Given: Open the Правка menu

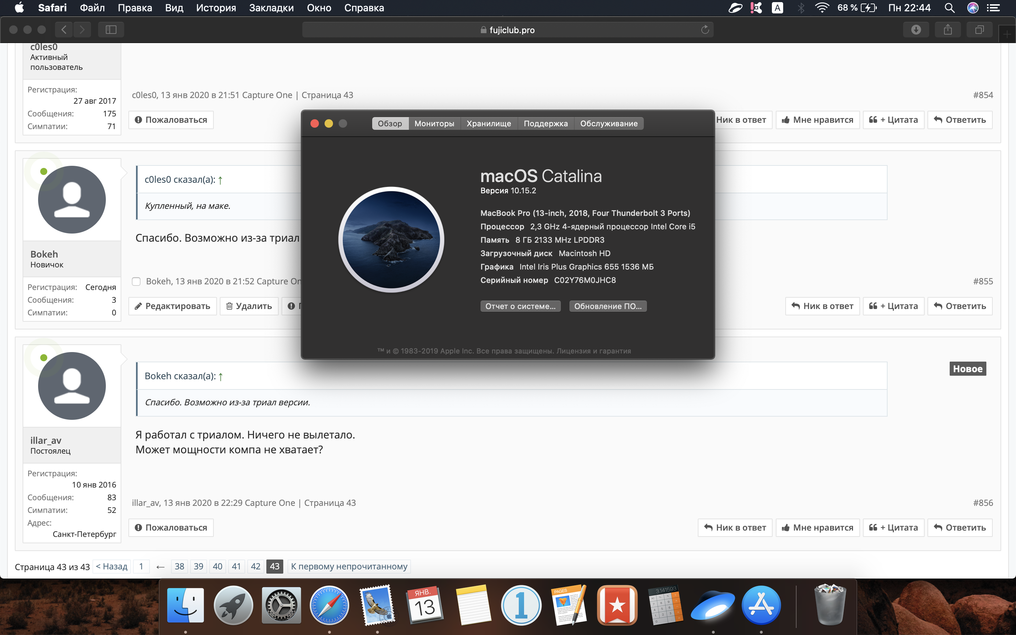Looking at the screenshot, I should [x=135, y=7].
